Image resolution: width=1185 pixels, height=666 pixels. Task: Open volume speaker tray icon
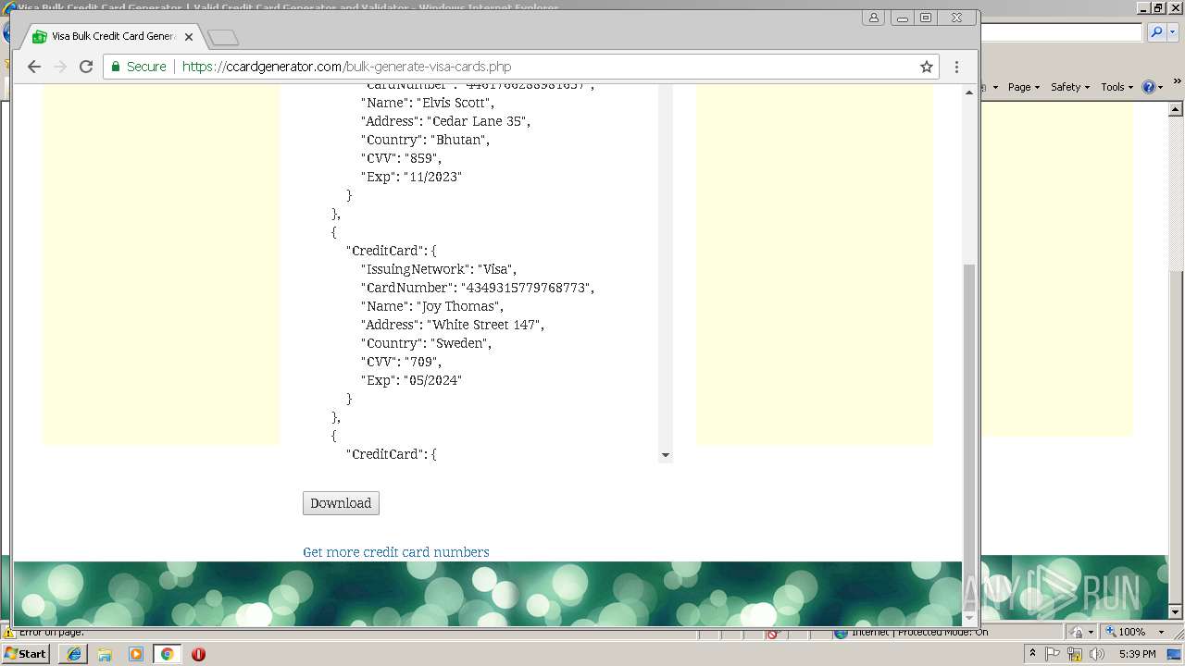click(1096, 654)
